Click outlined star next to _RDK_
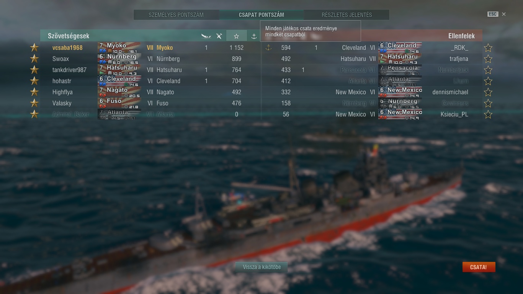The height and width of the screenshot is (294, 523). click(x=488, y=48)
